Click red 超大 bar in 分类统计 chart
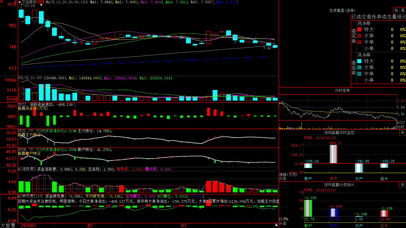Image resolution: width=406 pixels, height=228 pixels. (384, 214)
